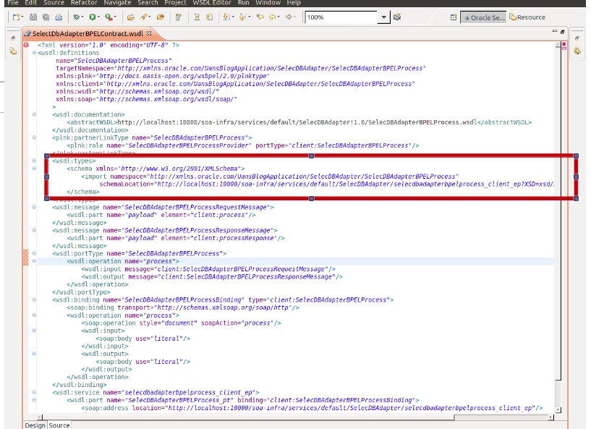This screenshot has height=429, width=591.
Task: Navigate forward with the right arrow icon
Action: [289, 17]
